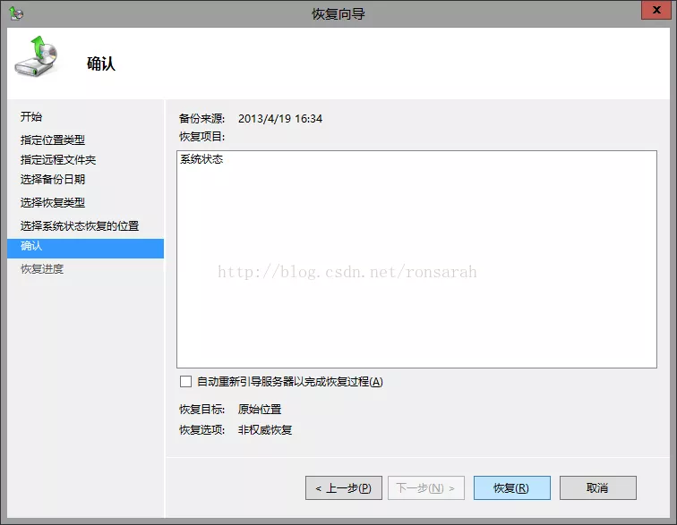Screen dimensions: 677x525
Task: Open the 指定远程文件夹 step
Action: (58, 160)
